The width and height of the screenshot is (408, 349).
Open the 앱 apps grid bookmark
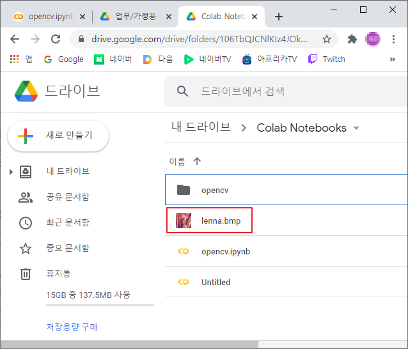(21, 59)
